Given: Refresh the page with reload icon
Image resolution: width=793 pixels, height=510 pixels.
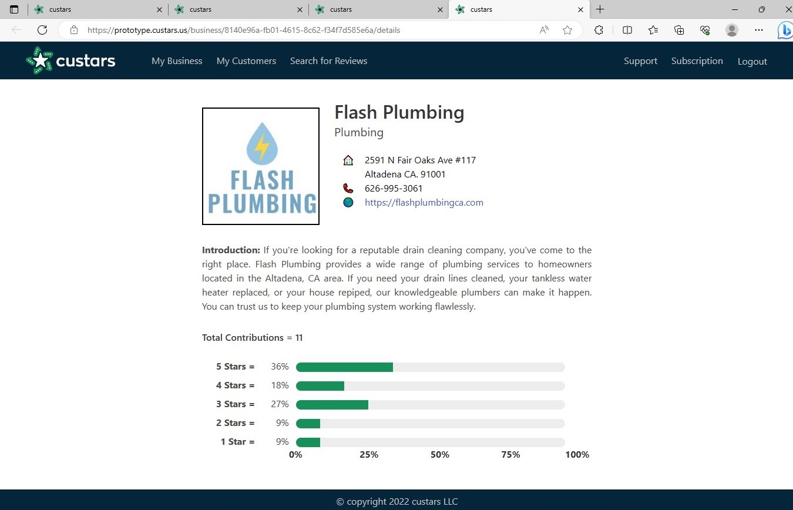Looking at the screenshot, I should point(42,30).
